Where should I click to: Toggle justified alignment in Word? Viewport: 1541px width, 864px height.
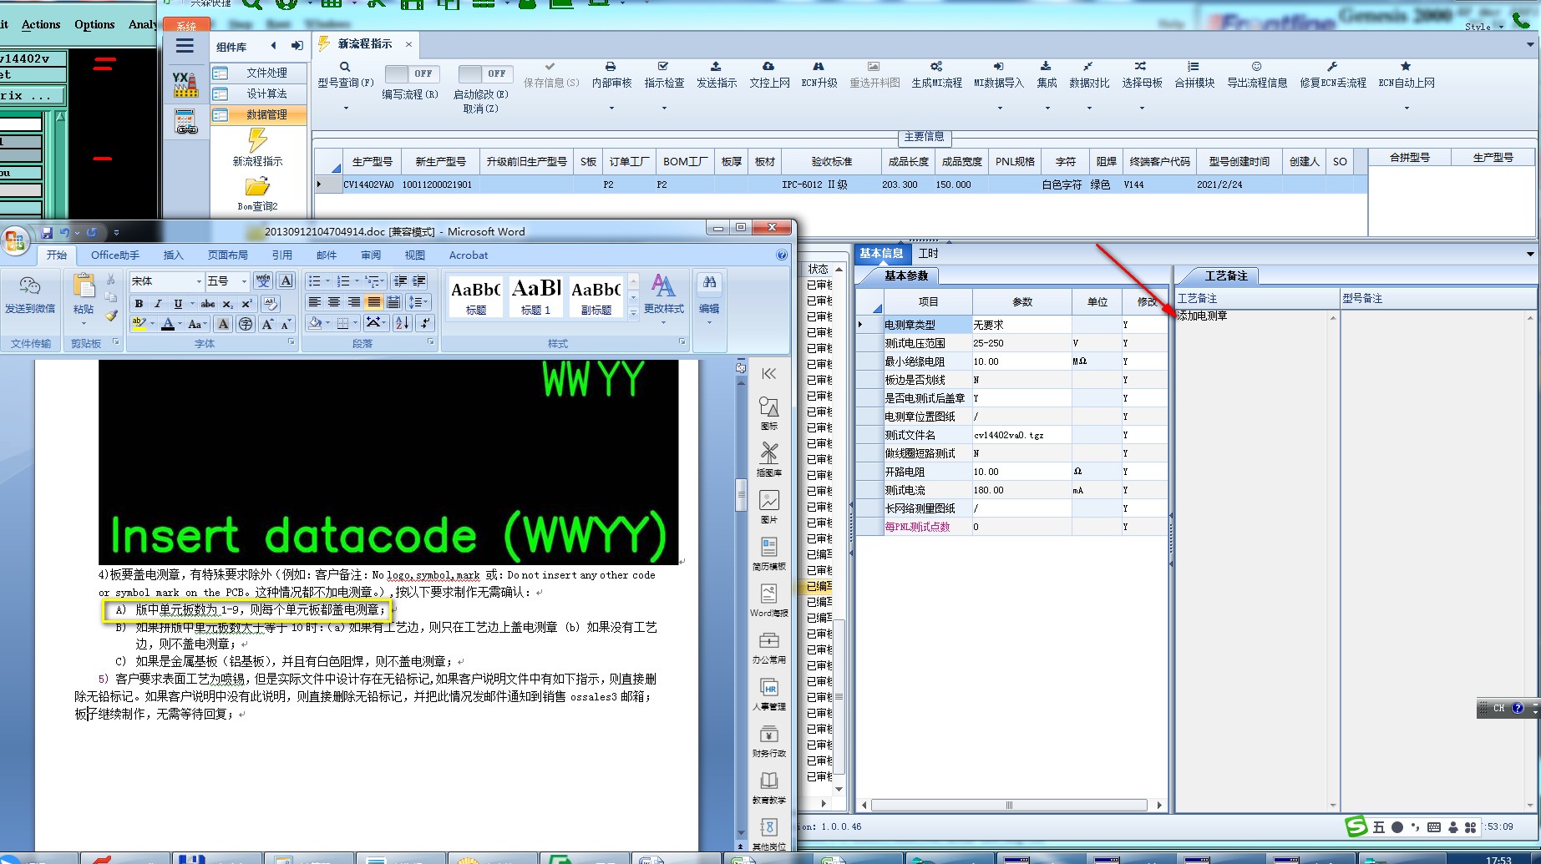pos(373,302)
